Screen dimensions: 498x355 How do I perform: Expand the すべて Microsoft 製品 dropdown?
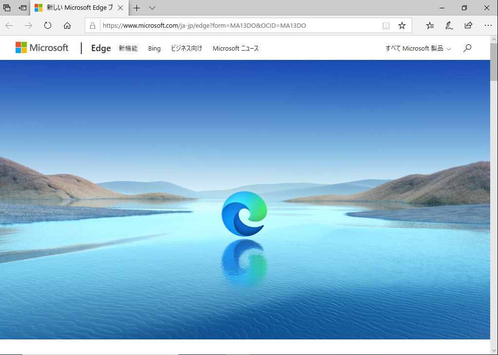tap(418, 48)
